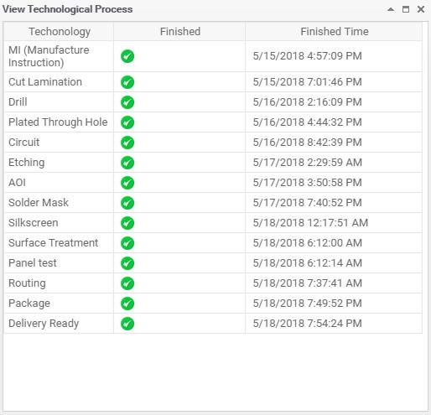Select the MI (Manufacture Instruction) row
The image size is (431, 415).
(x=213, y=56)
